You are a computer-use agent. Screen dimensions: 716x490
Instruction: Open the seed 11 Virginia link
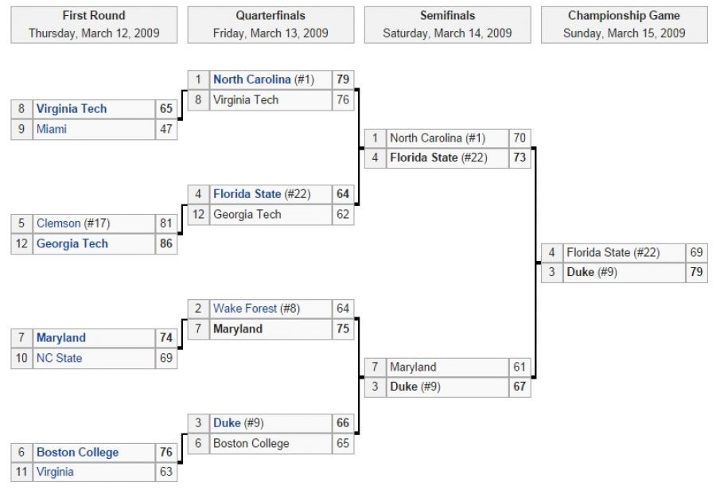(x=55, y=472)
